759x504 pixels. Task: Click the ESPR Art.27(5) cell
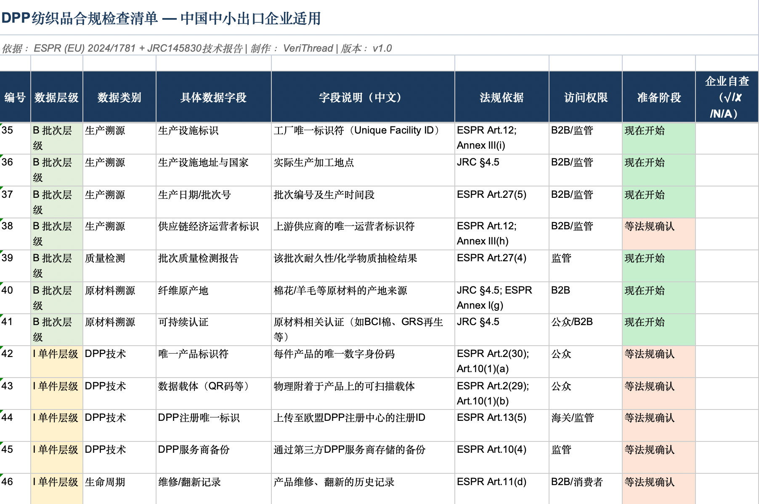point(502,202)
